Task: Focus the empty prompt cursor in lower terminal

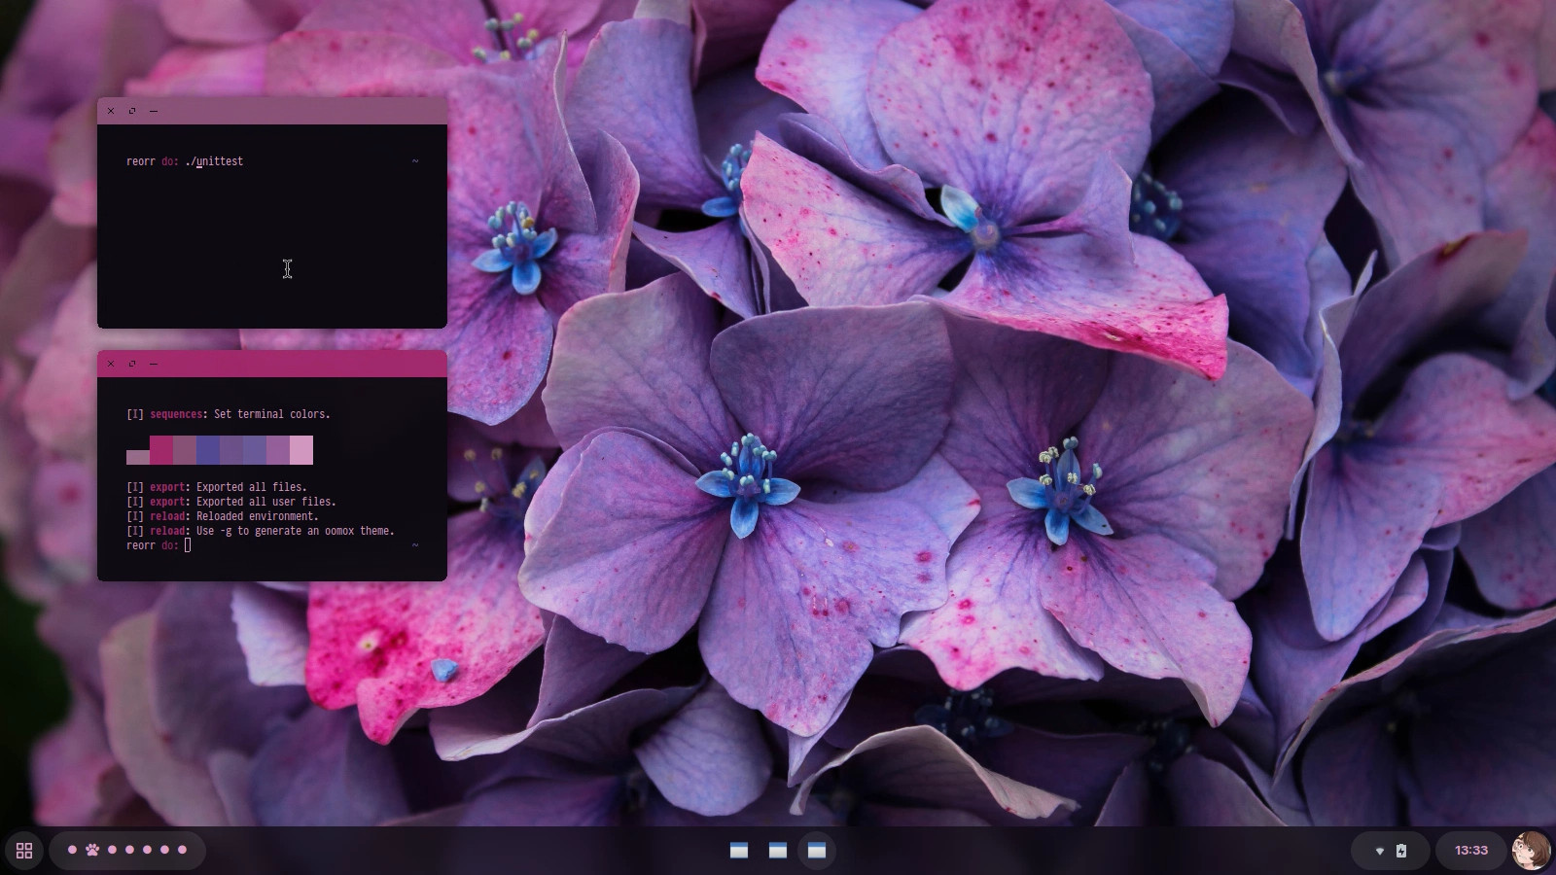Action: tap(188, 545)
